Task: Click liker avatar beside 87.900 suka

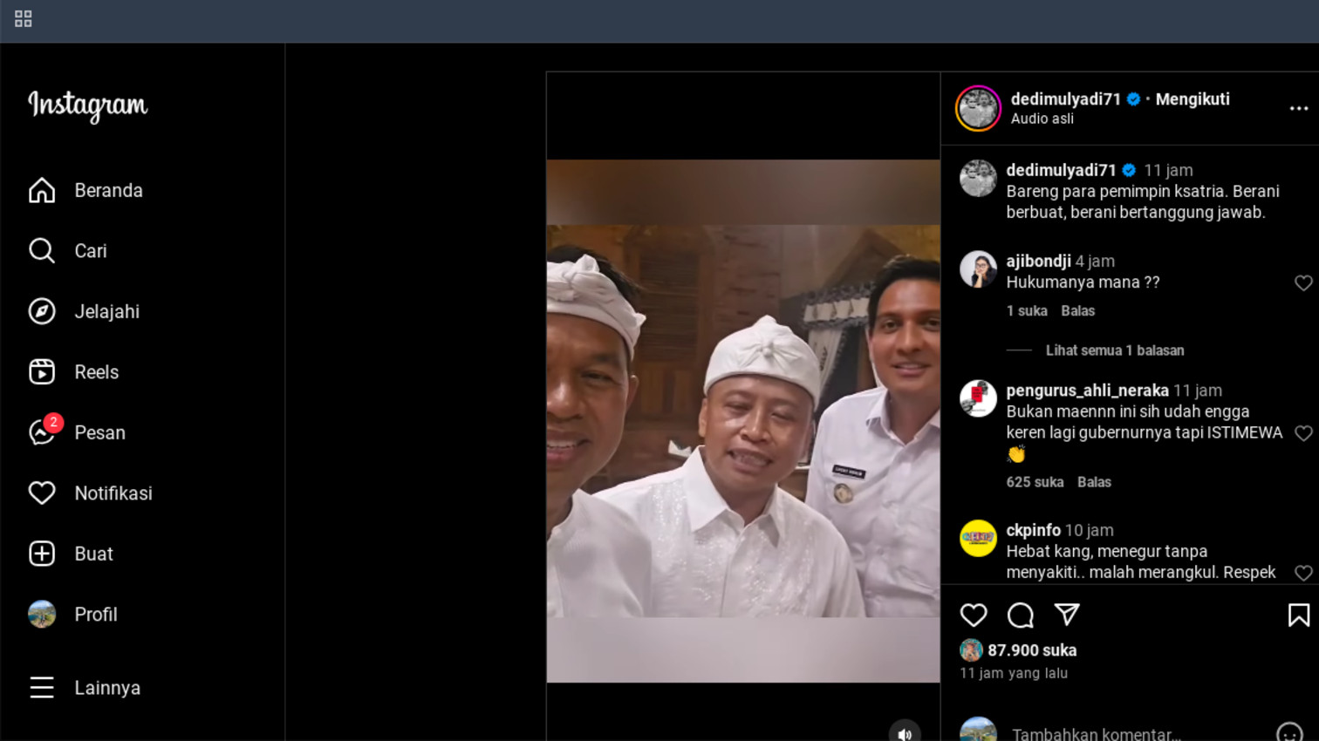Action: click(x=971, y=650)
